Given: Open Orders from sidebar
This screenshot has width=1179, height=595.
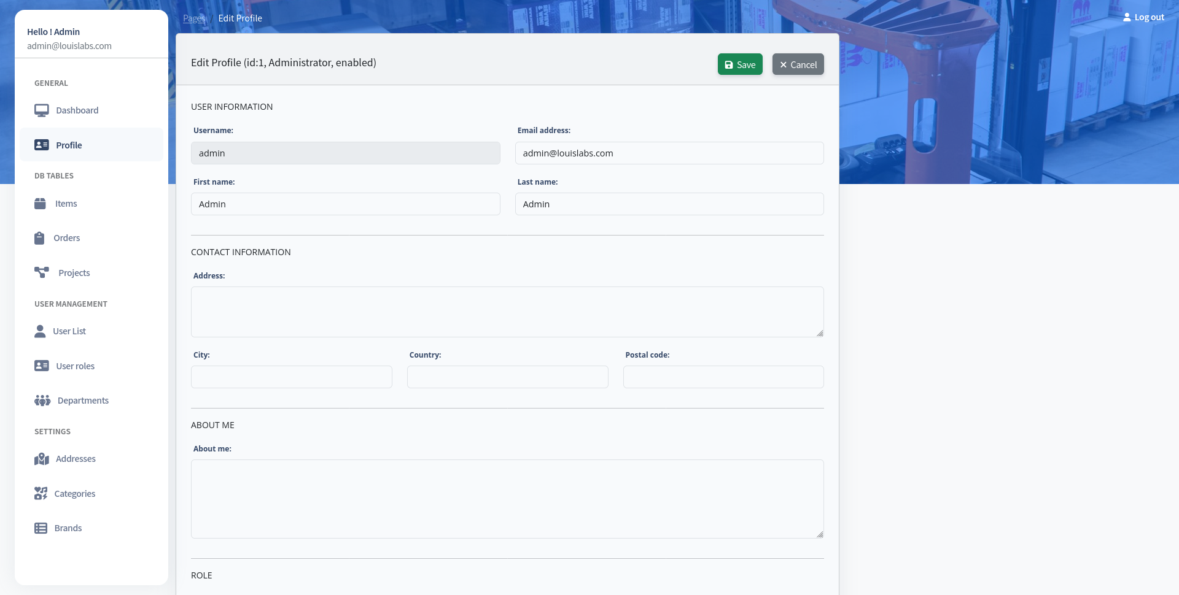Looking at the screenshot, I should coord(91,238).
